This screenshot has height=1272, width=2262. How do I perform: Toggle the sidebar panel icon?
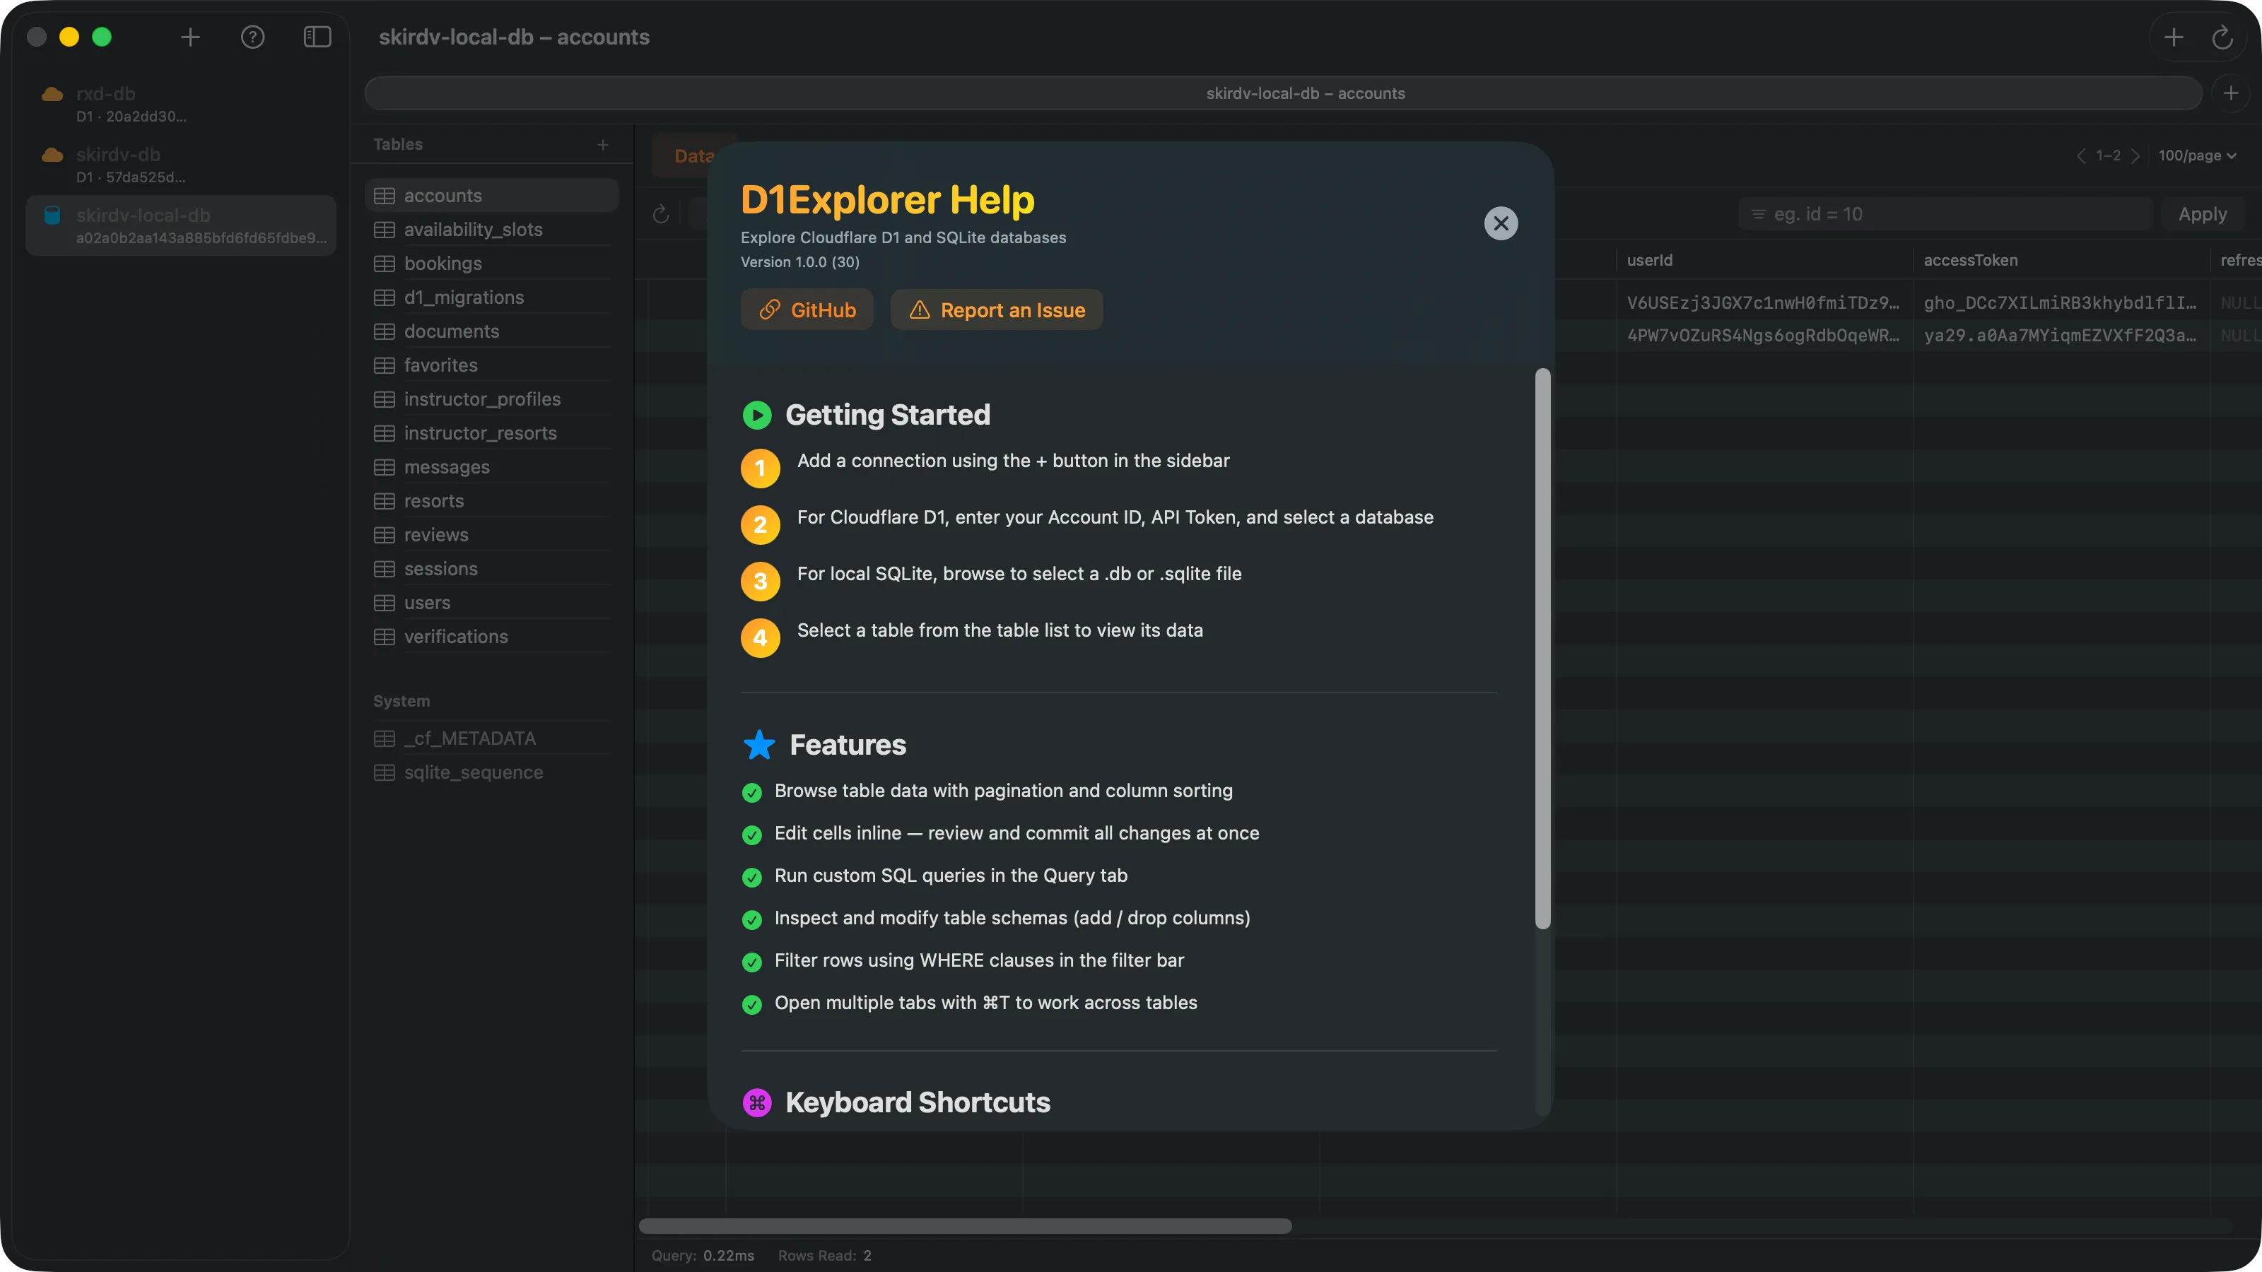coord(317,37)
